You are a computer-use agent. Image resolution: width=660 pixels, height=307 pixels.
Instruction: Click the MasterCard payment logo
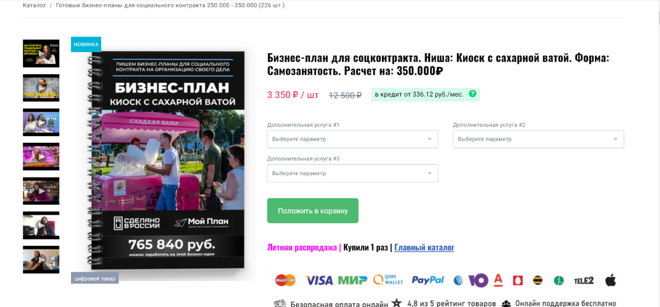pos(285,281)
